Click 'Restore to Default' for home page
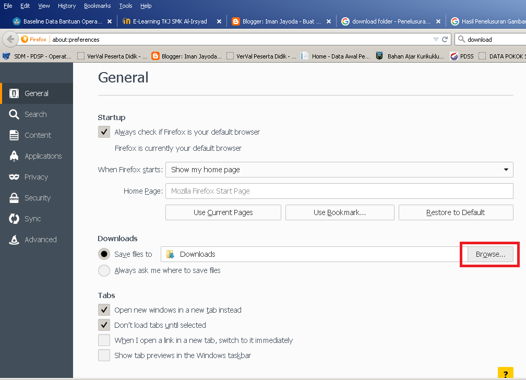This screenshot has height=380, width=526. tap(456, 212)
